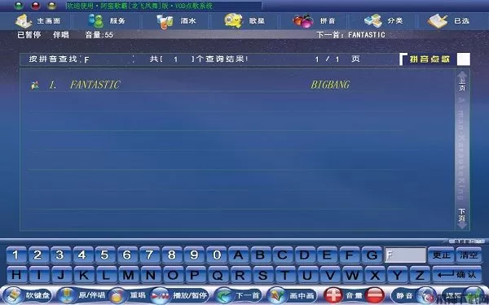Viewport: 489px width, 305px height.
Task: Increase 音量 with the red plus button
Action: (333, 295)
